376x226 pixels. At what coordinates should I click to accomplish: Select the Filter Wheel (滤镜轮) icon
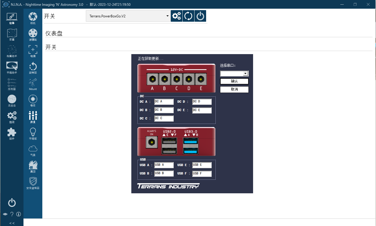(33, 34)
